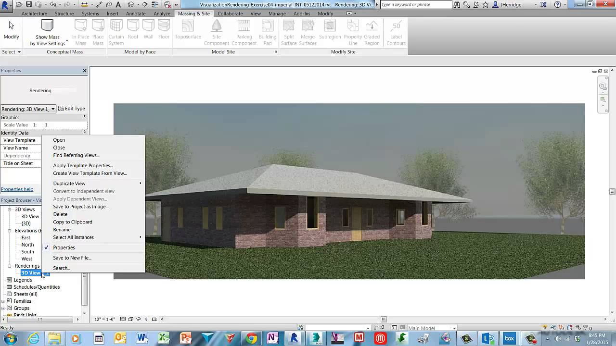Screen dimensions: 616x346
Task: Select the East elevation in Project Browser
Action: tap(26, 238)
